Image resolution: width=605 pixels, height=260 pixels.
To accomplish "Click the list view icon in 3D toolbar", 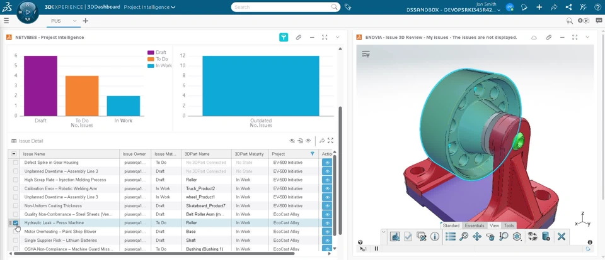I will pos(450,237).
